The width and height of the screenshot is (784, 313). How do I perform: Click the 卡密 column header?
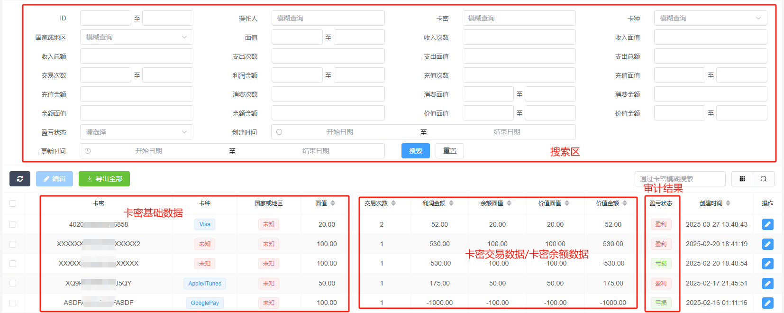click(x=99, y=203)
